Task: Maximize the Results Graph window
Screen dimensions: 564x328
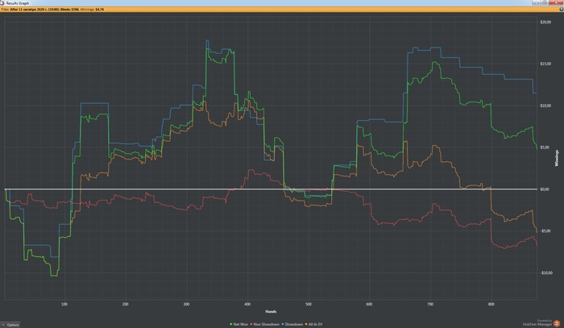Action: coord(545,2)
